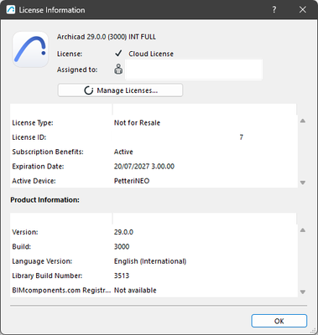Select the '20/07/2027 3.00.00' date value
The height and width of the screenshot is (335, 318).
[x=144, y=167]
